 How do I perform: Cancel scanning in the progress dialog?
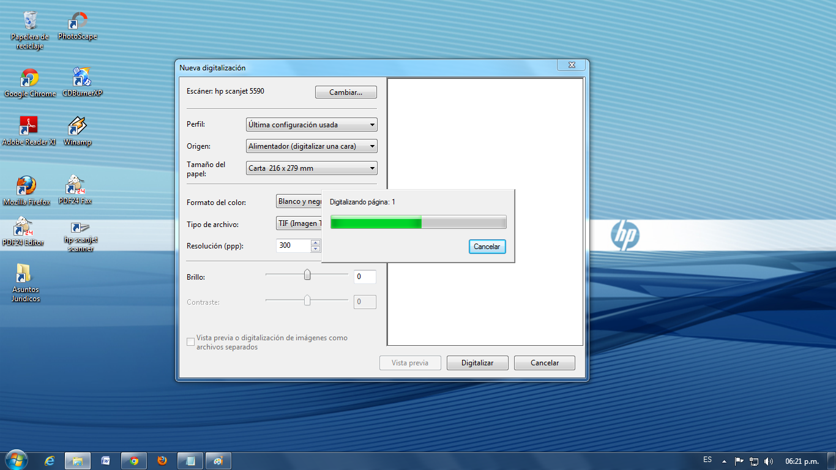coord(487,247)
